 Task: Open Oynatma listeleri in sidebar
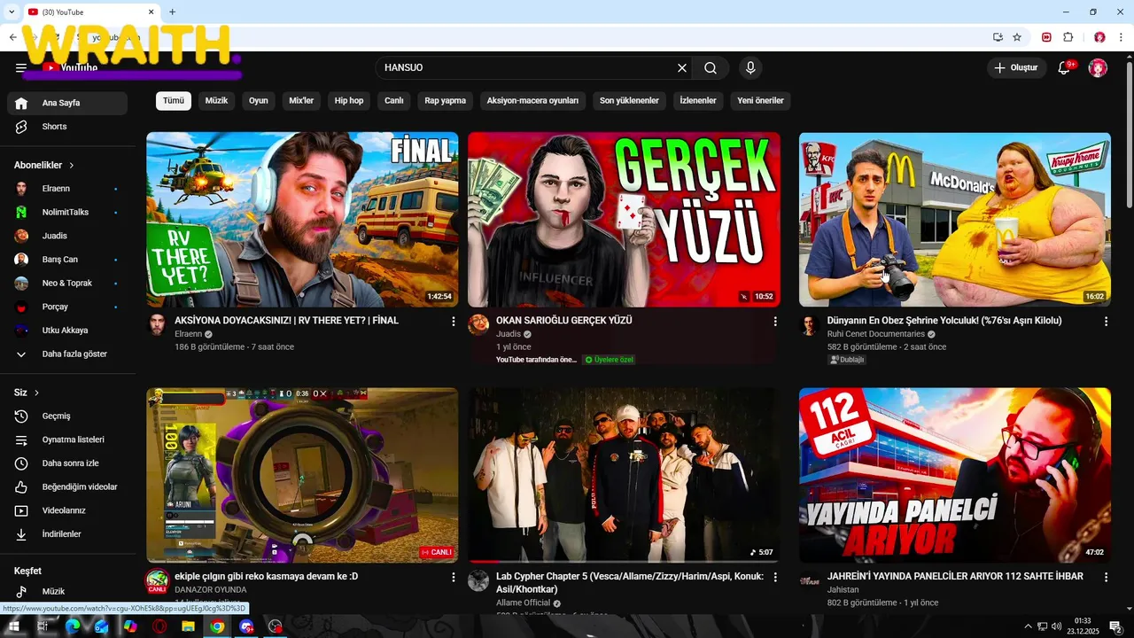point(67,440)
